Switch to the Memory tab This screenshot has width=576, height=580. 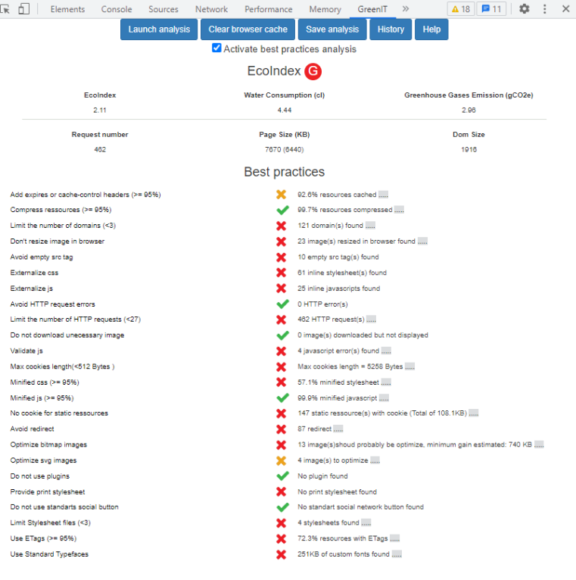(325, 9)
